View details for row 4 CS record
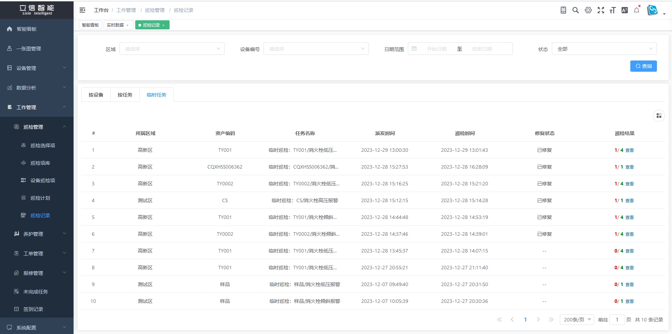 630,200
